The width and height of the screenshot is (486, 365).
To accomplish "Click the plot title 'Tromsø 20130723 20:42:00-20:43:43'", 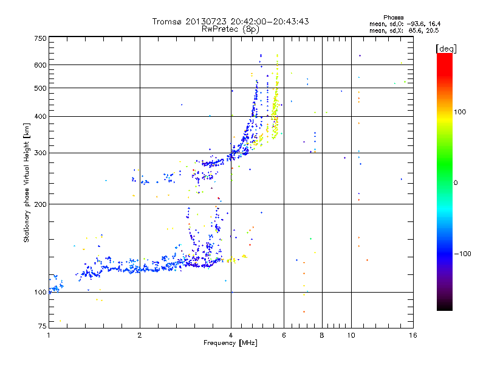I will [230, 21].
